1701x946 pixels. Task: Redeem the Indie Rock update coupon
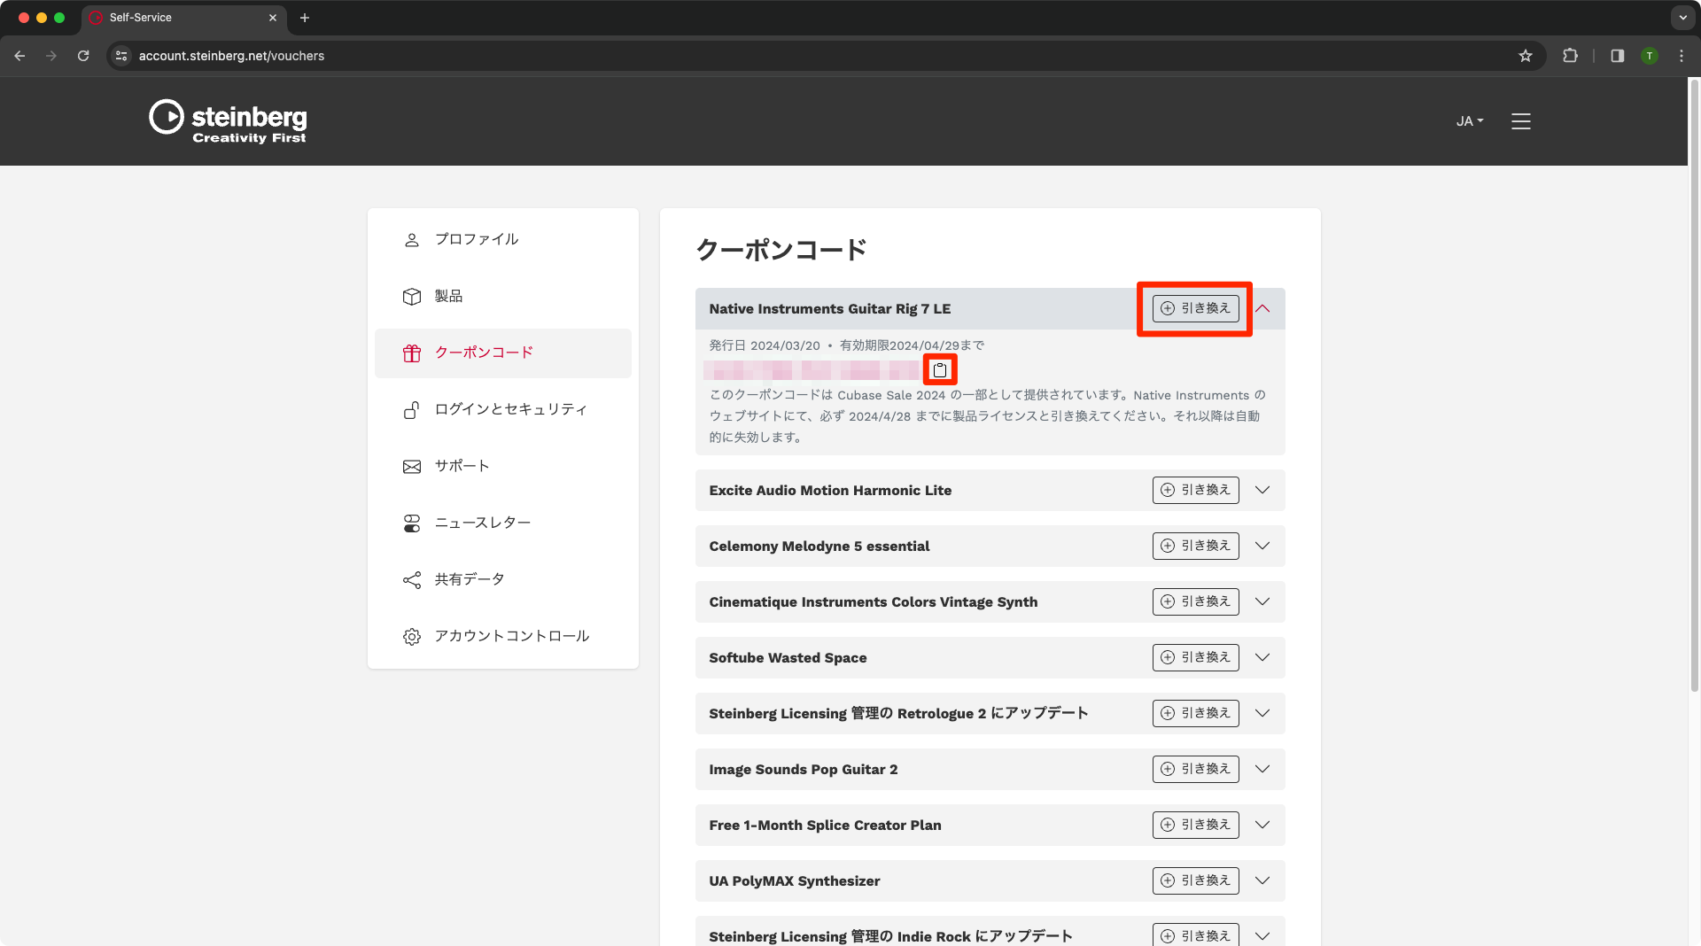1195,935
